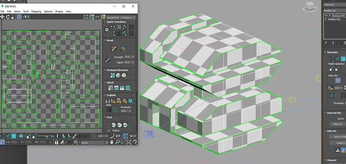The image size is (346, 164).
Task: Click the Select ID button
Action: [x=337, y=124]
